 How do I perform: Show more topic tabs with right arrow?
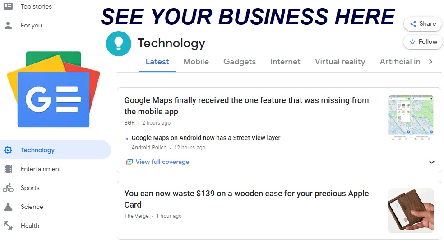pos(431,62)
